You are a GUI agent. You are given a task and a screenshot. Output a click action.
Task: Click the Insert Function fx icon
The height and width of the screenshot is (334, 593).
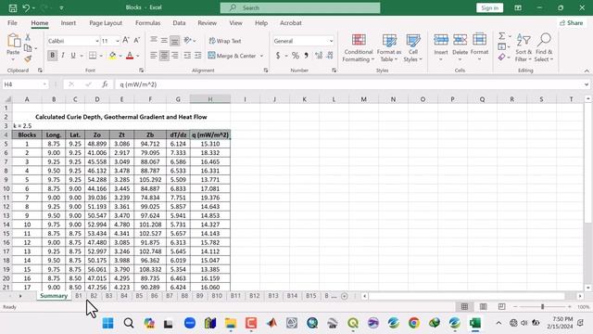(x=105, y=84)
